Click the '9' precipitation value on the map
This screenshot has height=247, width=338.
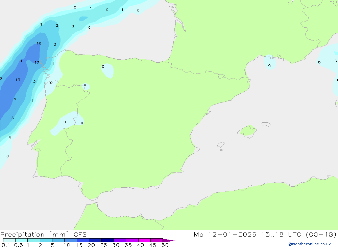click(15, 99)
